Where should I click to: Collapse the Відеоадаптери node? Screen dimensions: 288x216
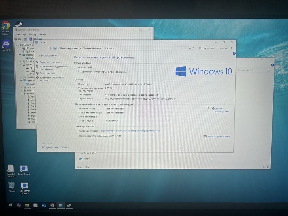coord(20,55)
